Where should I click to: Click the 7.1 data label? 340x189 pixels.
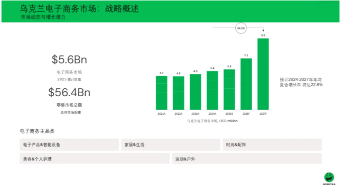[246, 55]
